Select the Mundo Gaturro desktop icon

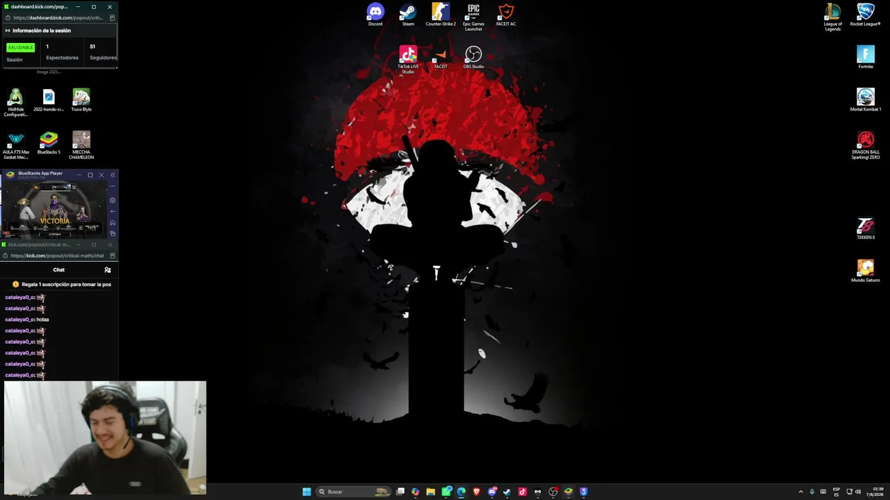(x=866, y=271)
